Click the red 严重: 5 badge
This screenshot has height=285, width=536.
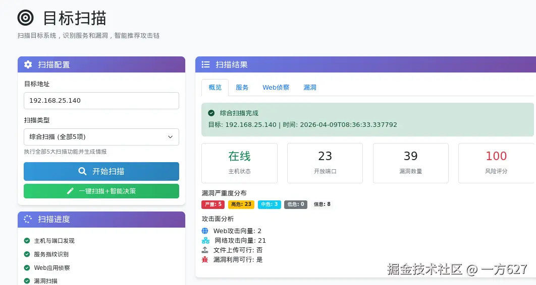point(213,204)
